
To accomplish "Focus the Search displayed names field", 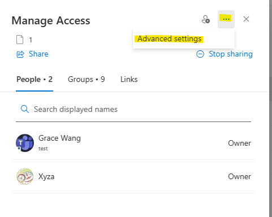I will (133, 110).
